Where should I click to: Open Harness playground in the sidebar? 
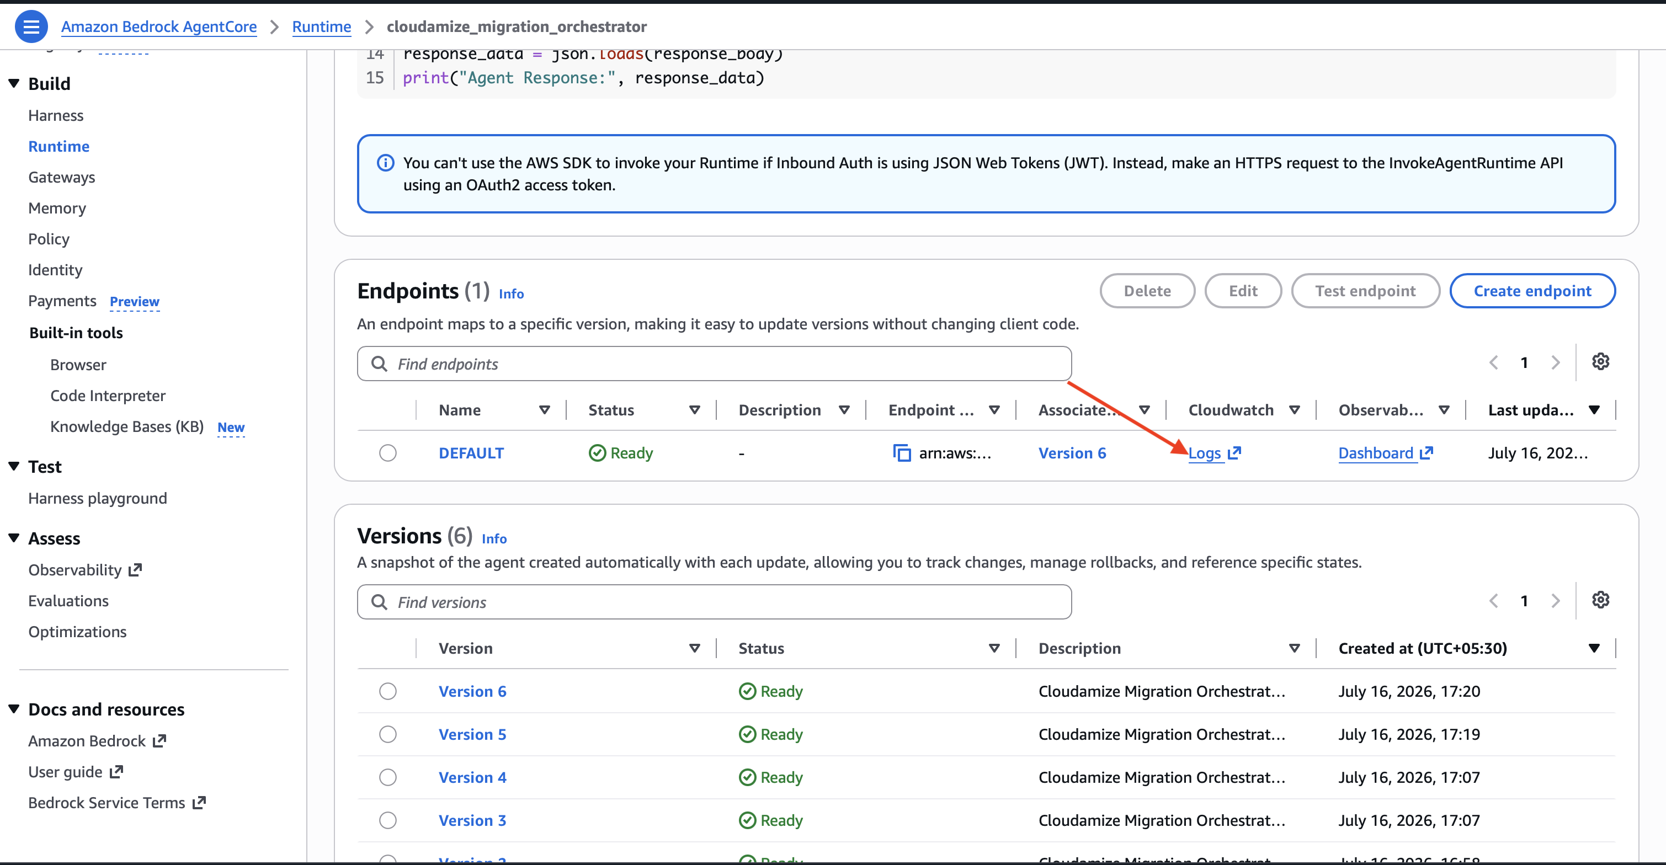tap(98, 499)
